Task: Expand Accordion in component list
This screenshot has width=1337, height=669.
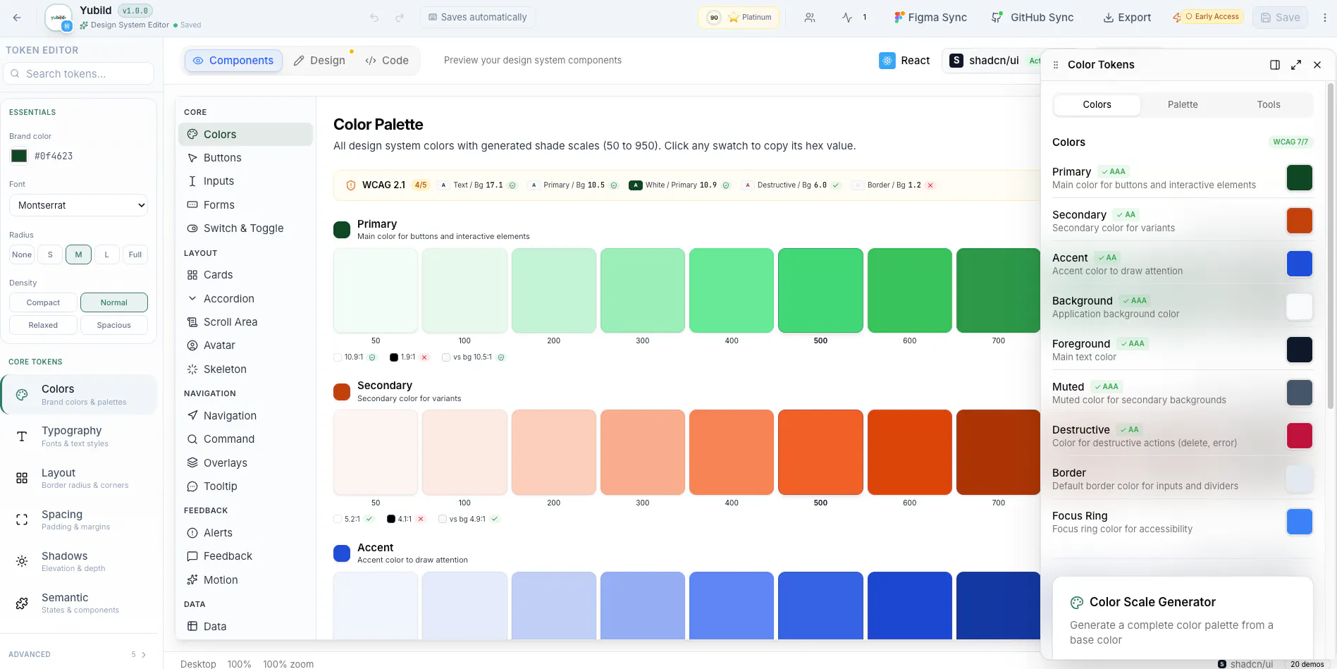Action: [245, 299]
